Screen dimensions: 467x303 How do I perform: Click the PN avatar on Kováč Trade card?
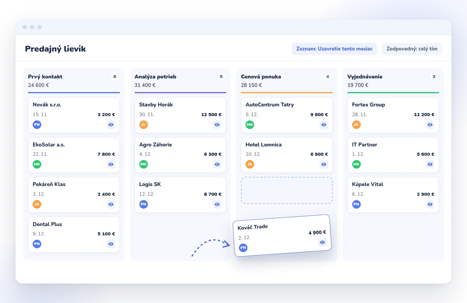click(x=243, y=247)
